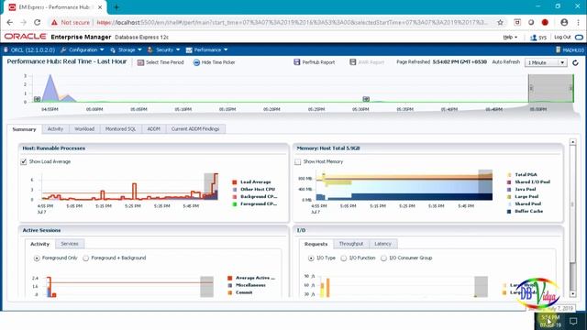Click the browser back arrow
Screen dimensions: 587x330
pos(10,22)
